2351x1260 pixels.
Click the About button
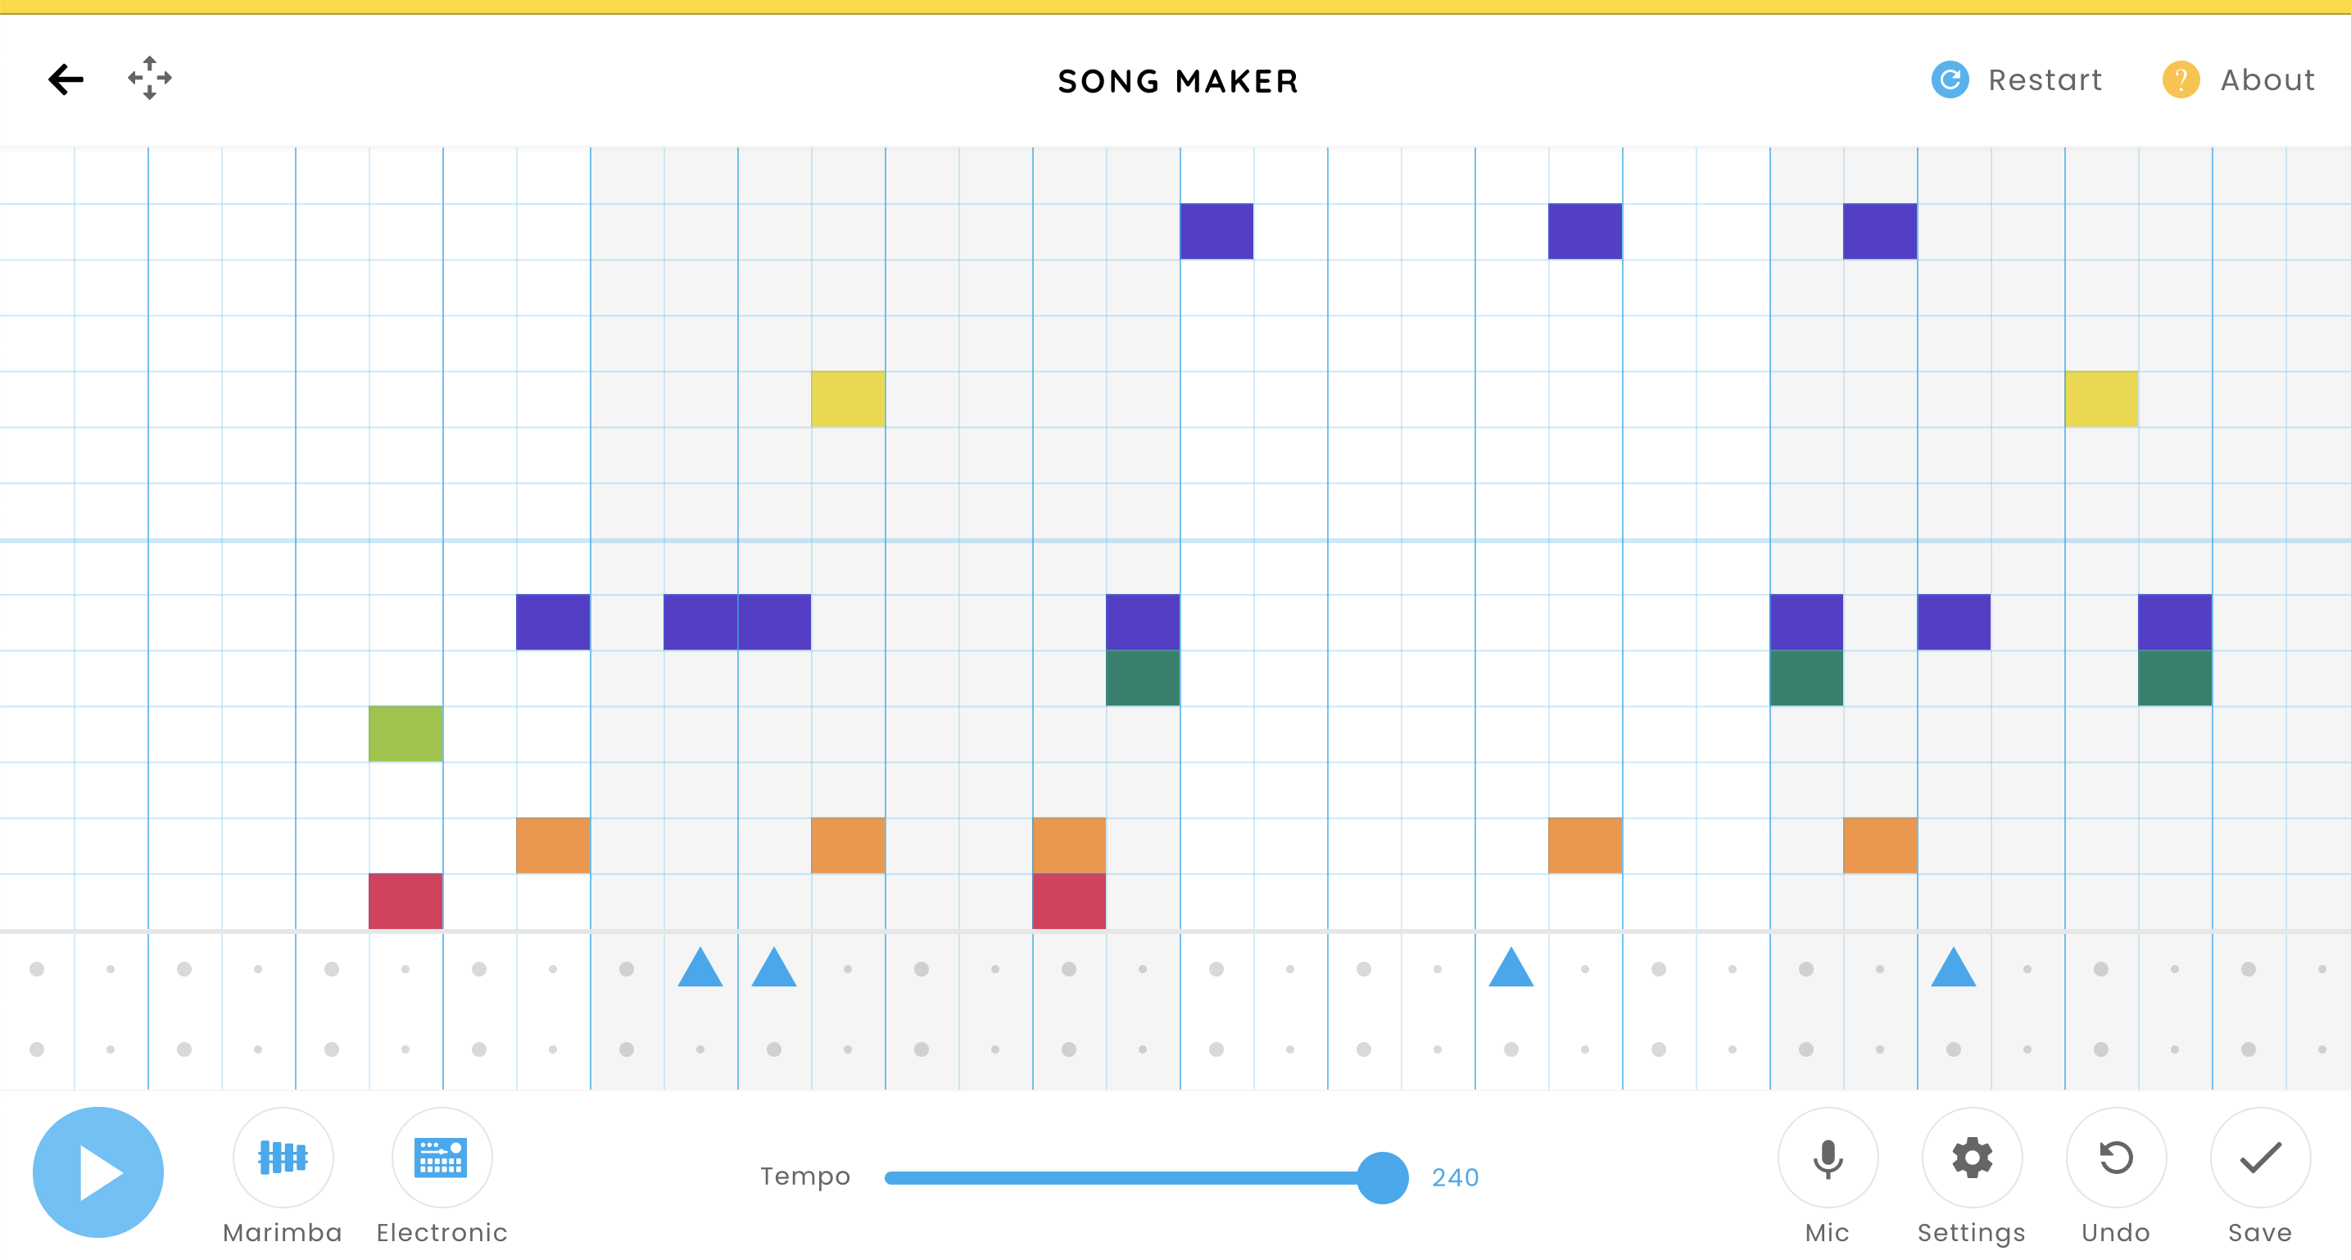[2239, 78]
